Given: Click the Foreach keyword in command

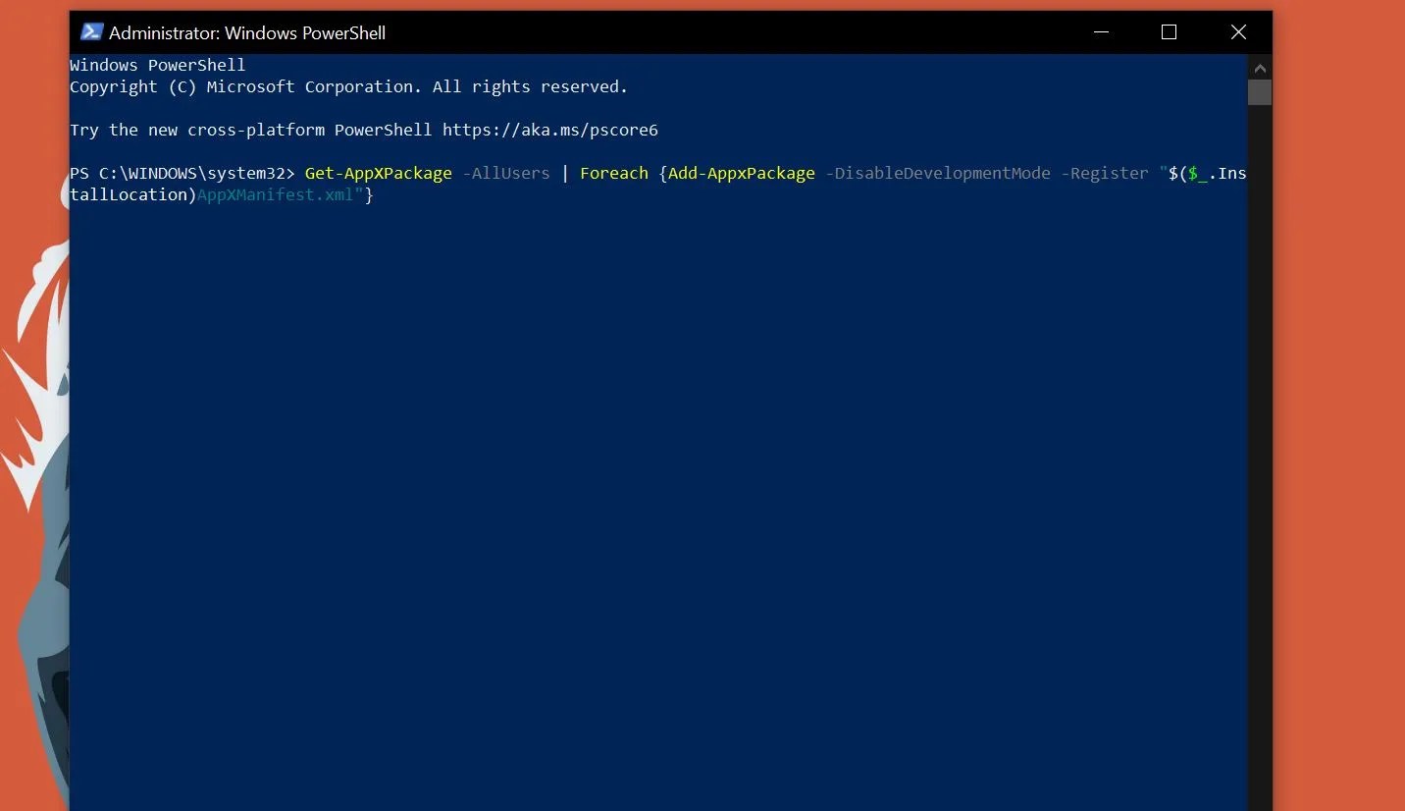Looking at the screenshot, I should (614, 173).
